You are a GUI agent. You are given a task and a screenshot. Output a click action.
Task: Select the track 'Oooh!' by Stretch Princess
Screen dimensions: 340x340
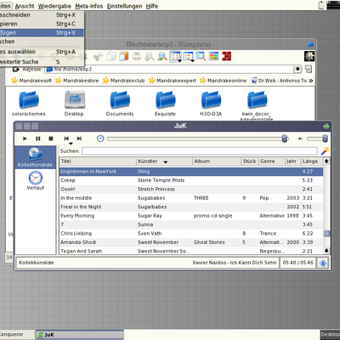(x=191, y=189)
